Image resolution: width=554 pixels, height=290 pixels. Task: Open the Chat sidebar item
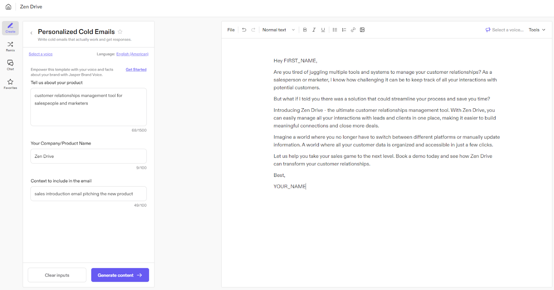tap(10, 65)
